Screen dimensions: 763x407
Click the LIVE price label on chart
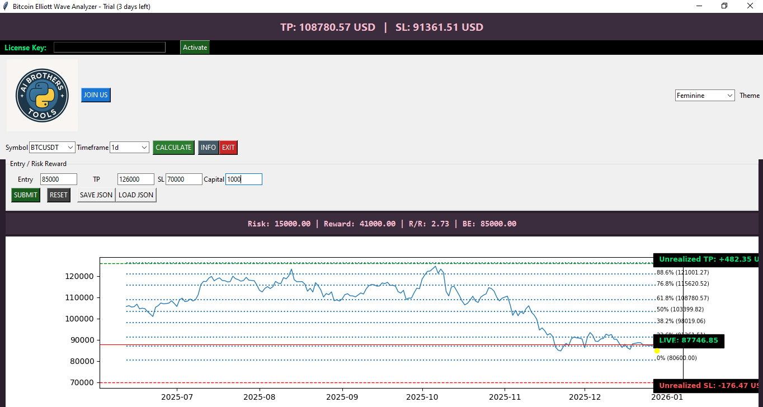click(x=689, y=340)
